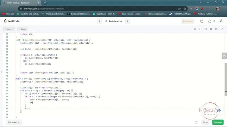Image resolution: width=227 pixels, height=127 pixels.
Task: Open the LeetCode profile avatar
Action: (221, 21)
